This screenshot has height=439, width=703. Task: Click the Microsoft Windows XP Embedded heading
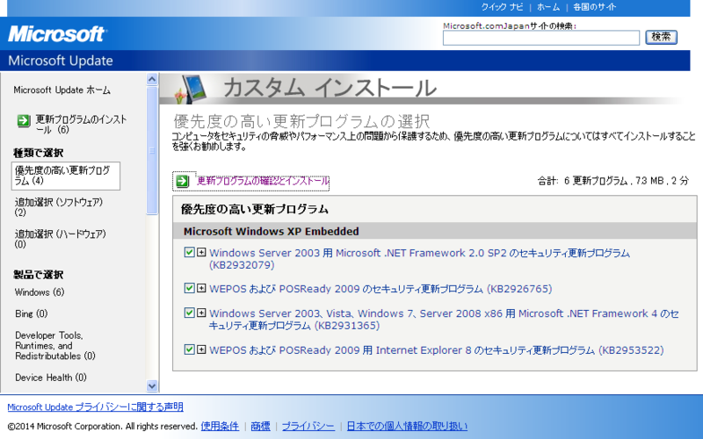coord(272,231)
